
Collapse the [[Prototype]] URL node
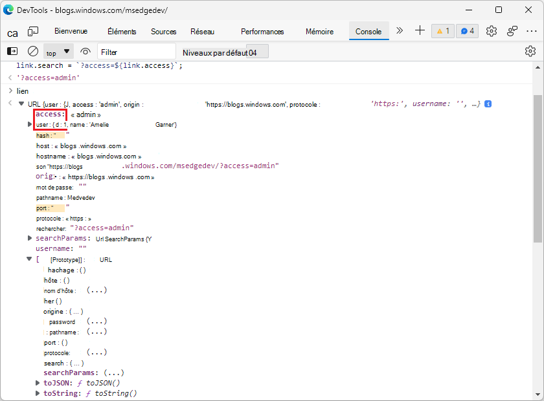point(30,259)
